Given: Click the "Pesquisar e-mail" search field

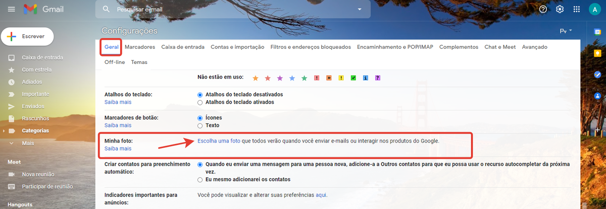Looking at the screenshot, I should (227, 9).
